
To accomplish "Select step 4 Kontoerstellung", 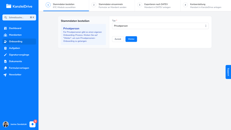I will [206, 6].
